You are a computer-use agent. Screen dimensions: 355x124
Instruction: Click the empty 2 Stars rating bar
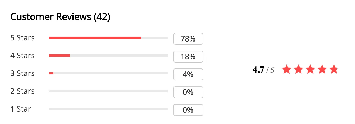coord(108,91)
